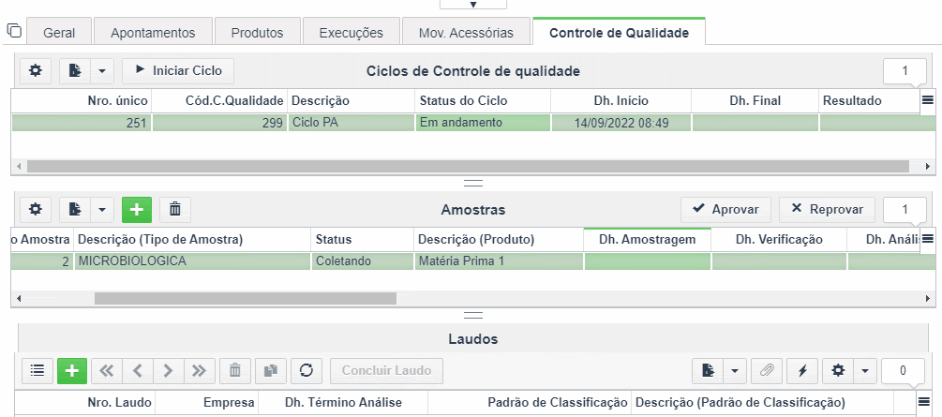Click splitter handle between Ciclos and Amostras
This screenshot has width=942, height=417.
point(473,183)
